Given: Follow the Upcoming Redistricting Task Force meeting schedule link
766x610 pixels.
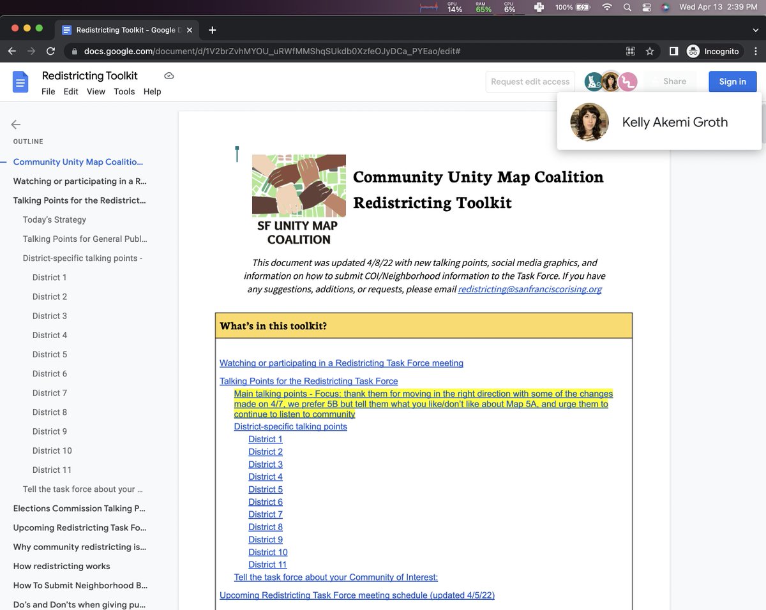Looking at the screenshot, I should pyautogui.click(x=357, y=595).
